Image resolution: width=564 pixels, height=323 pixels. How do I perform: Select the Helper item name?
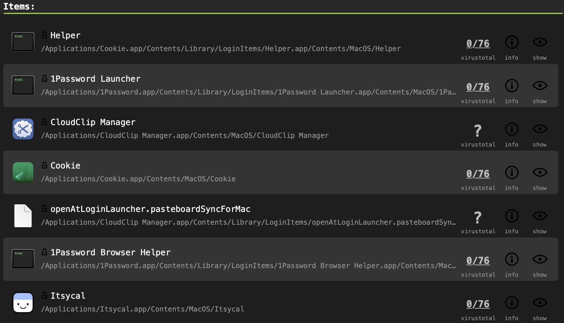[x=65, y=35]
